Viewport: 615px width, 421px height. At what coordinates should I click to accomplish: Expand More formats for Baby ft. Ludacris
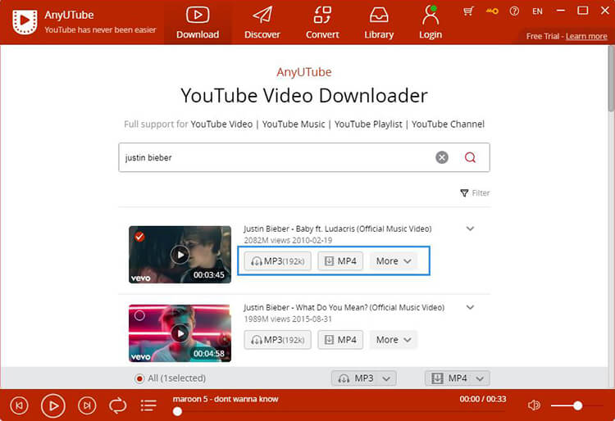394,261
